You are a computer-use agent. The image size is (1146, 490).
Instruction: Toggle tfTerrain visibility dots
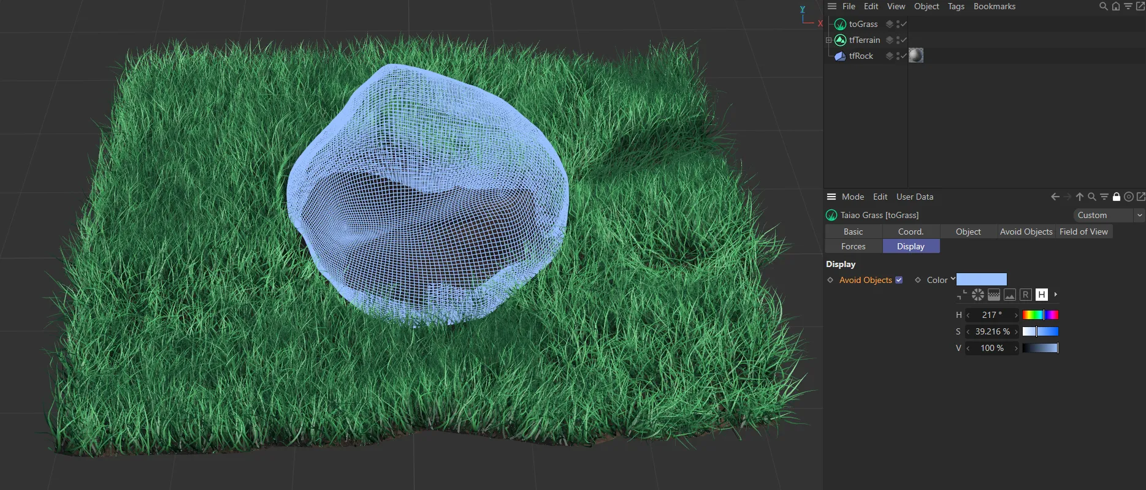coord(898,40)
